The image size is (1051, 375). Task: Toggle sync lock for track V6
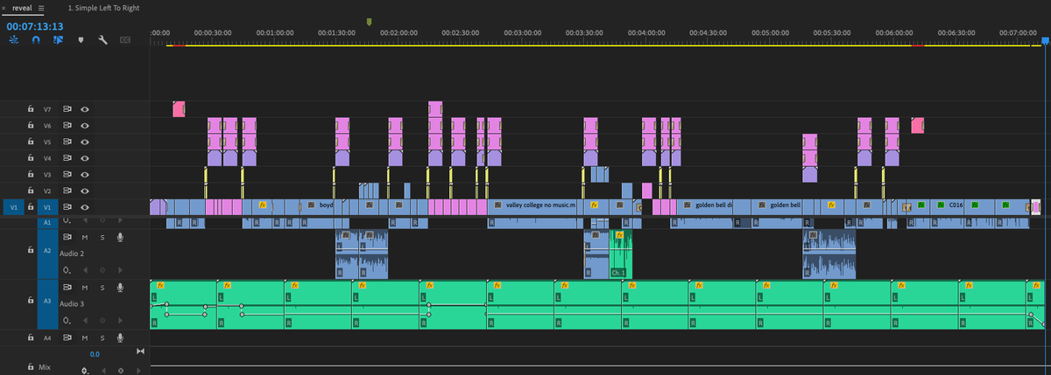click(67, 126)
